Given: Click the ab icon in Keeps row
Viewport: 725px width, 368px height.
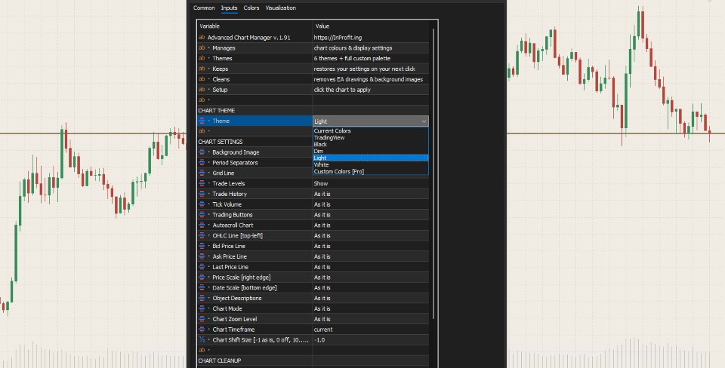Looking at the screenshot, I should click(202, 69).
